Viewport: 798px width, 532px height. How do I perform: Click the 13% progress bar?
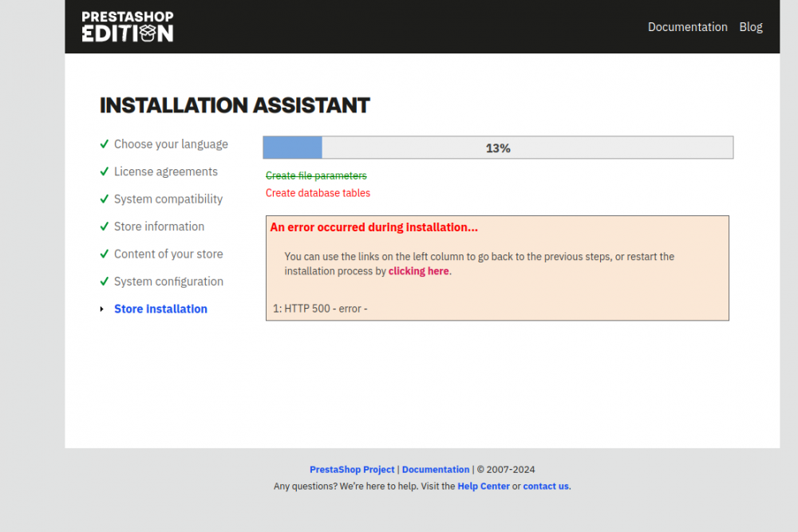click(498, 148)
